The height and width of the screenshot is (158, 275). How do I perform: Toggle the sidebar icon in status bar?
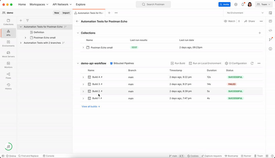tap(3, 156)
